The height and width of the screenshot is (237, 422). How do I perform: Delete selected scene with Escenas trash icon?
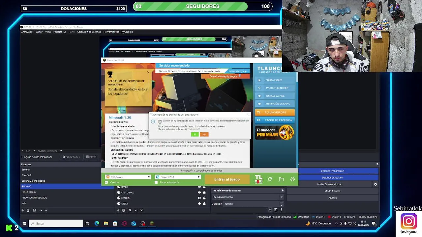pos(28,210)
